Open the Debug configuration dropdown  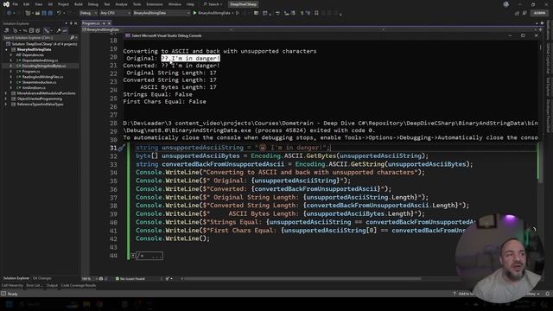pos(88,13)
